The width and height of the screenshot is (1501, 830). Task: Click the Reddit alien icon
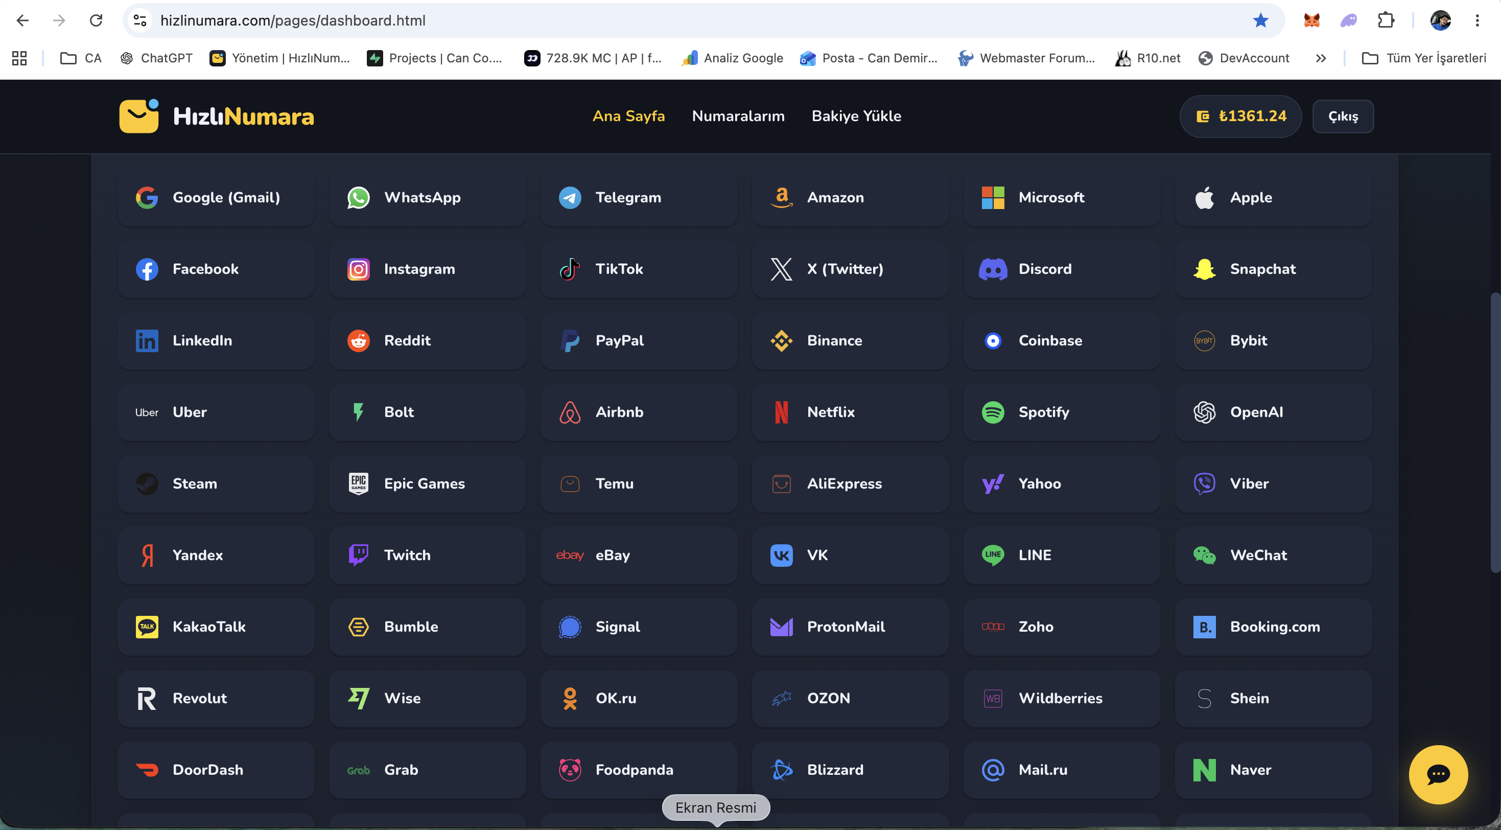coord(358,341)
